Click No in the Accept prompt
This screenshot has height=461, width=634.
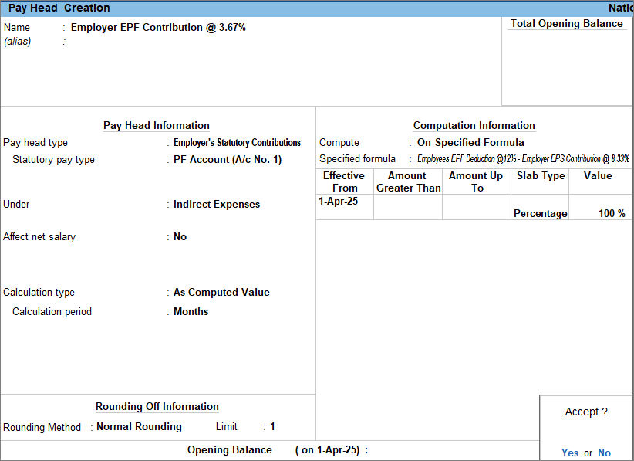point(604,453)
